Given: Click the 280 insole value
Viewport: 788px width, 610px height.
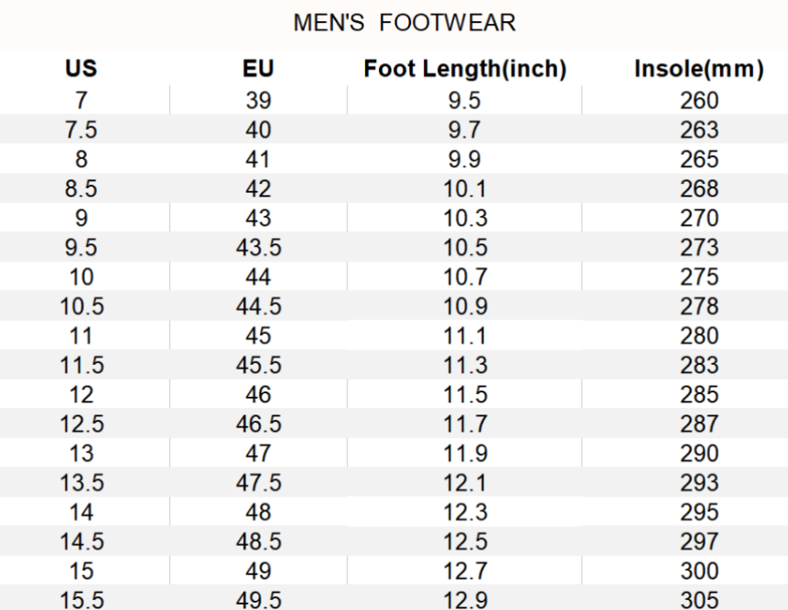Looking at the screenshot, I should pos(699,336).
